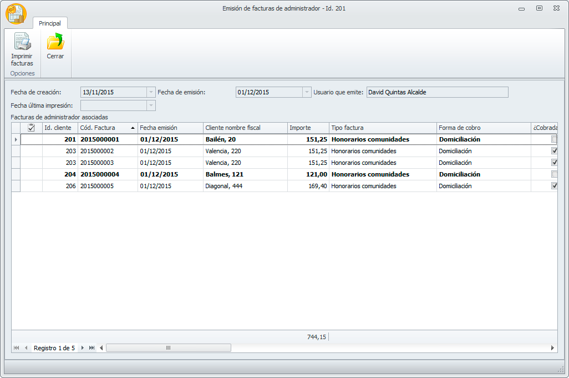Uncheck Cobrada checkbox for invoice 2015000002
This screenshot has width=569, height=378.
coord(554,151)
